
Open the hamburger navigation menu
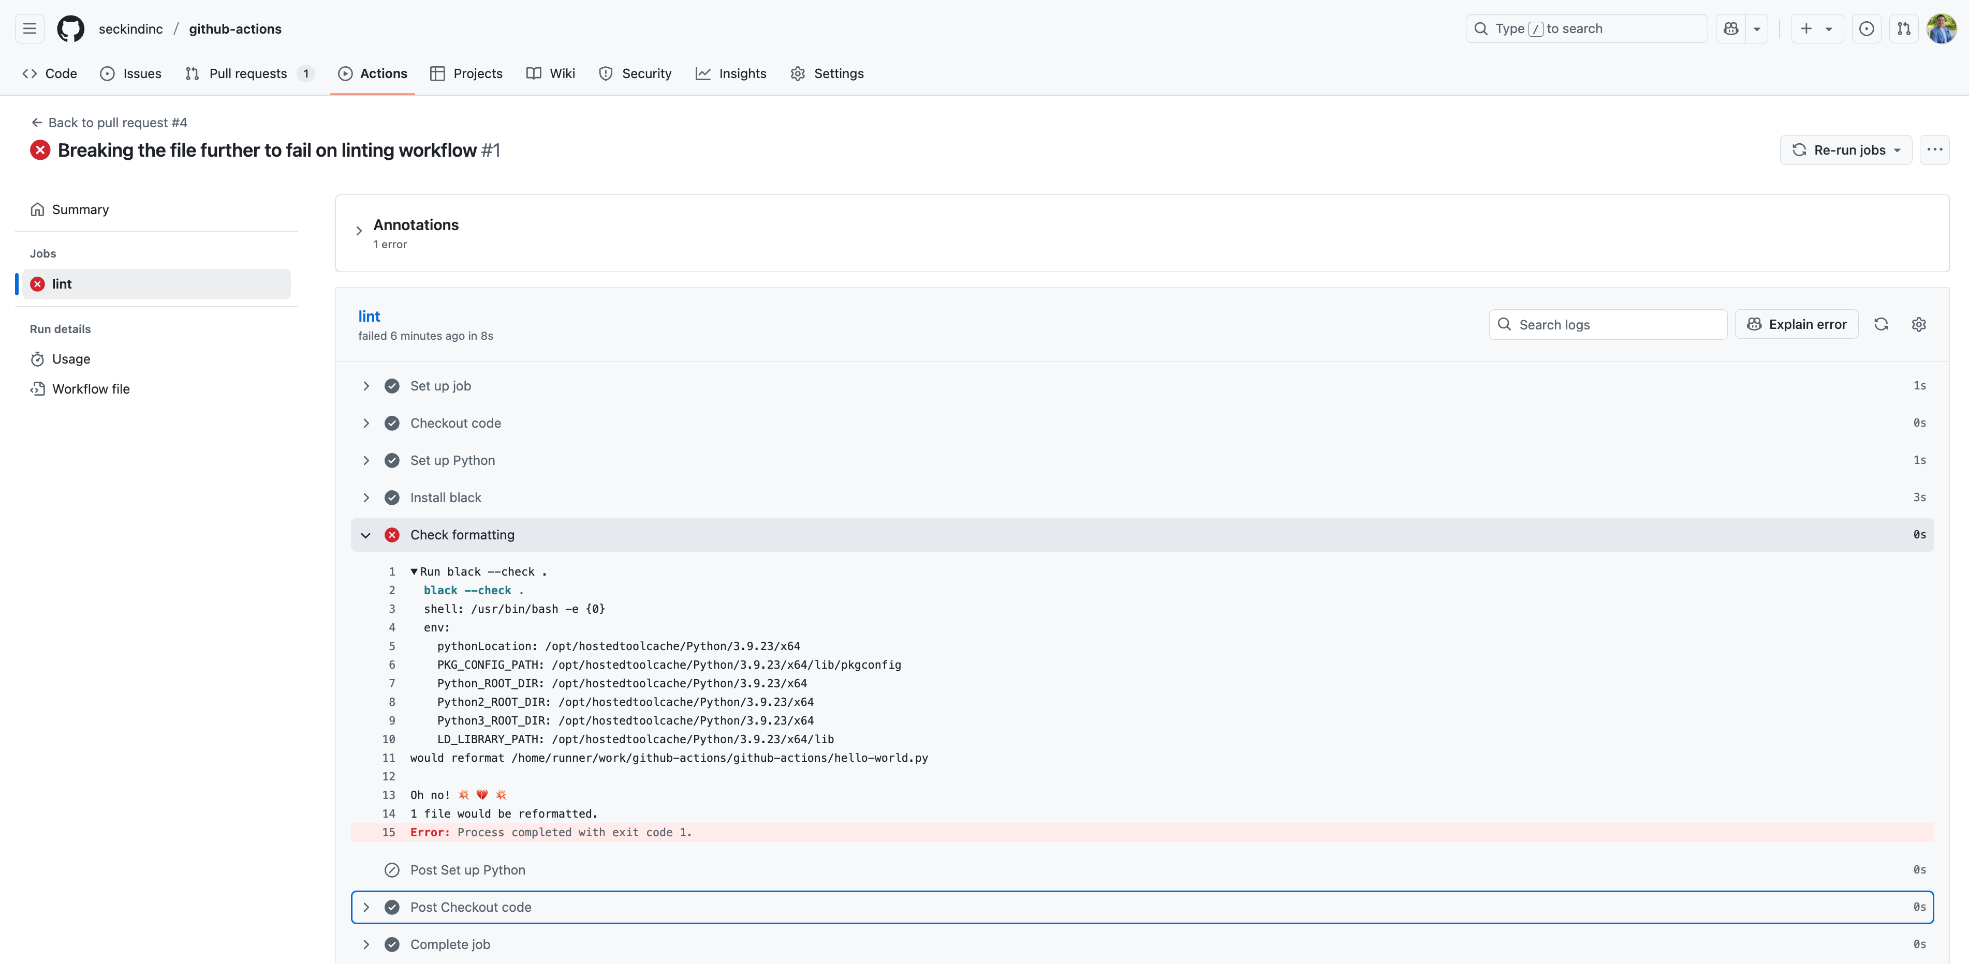(29, 28)
